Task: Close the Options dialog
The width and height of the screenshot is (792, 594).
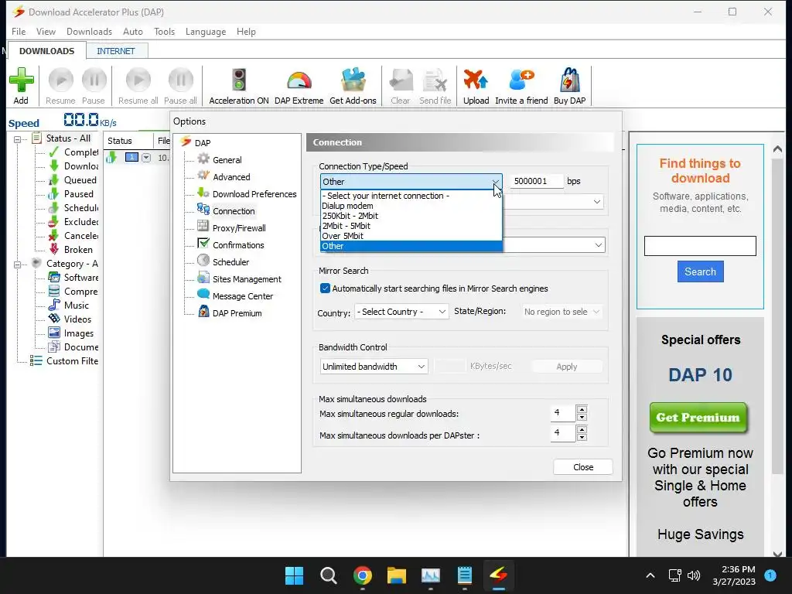Action: point(583,467)
